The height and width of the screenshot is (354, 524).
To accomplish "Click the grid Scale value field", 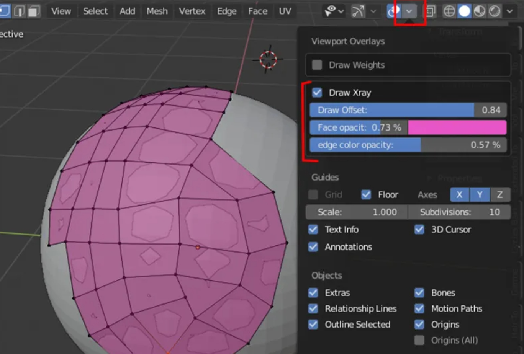I will tap(356, 212).
